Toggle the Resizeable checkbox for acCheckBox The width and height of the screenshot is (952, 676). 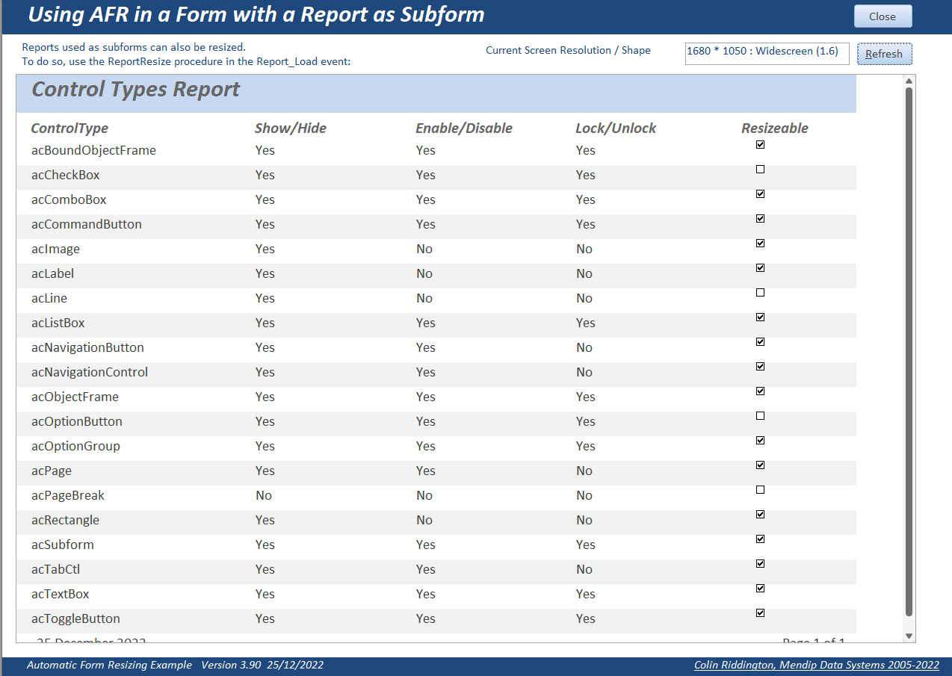coord(760,170)
